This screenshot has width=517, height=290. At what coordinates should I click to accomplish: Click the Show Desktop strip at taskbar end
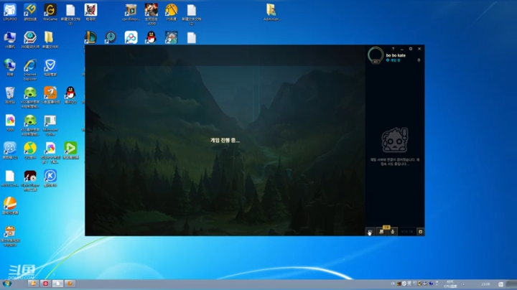511,284
